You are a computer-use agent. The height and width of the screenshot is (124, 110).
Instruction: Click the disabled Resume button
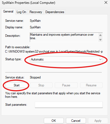coord(91,85)
